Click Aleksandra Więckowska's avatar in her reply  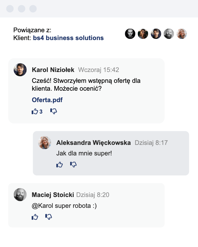point(45,142)
